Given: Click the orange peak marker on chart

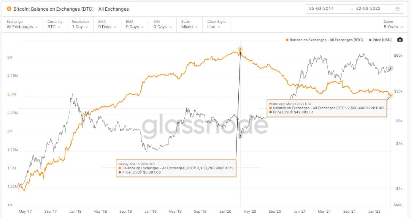Looking at the screenshot, I should (240, 49).
